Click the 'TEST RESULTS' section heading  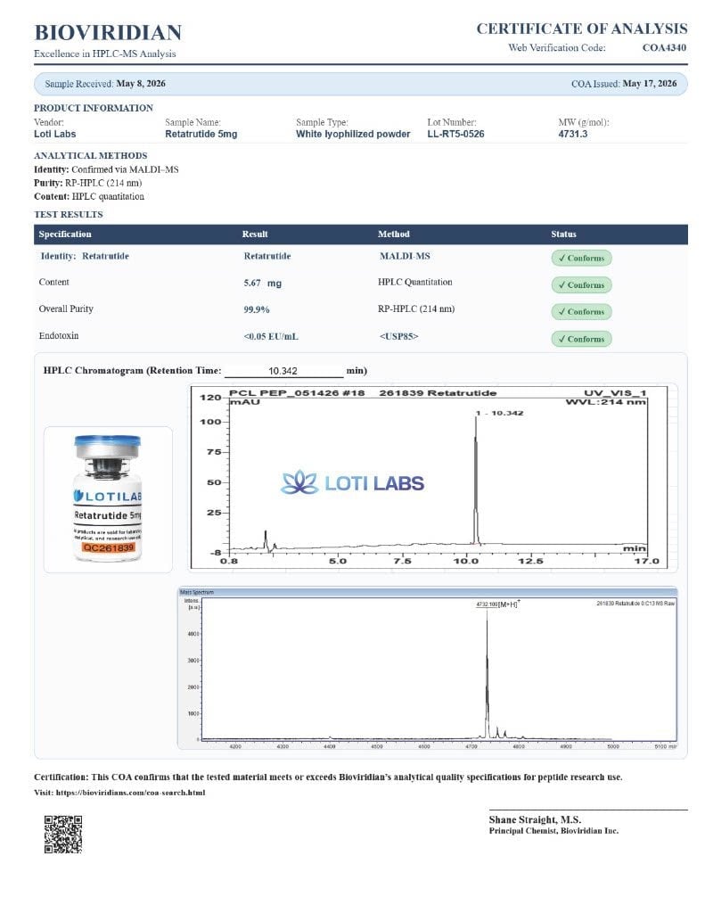coord(68,214)
